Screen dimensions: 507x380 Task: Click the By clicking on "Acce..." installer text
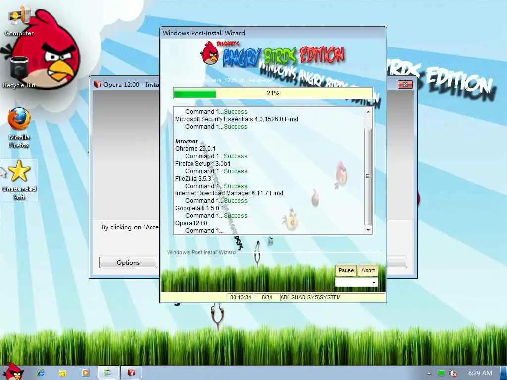pyautogui.click(x=130, y=227)
